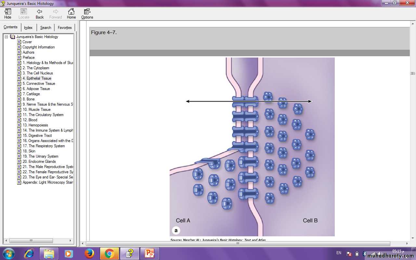The width and height of the screenshot is (416, 260).
Task: Select the Favorites tab
Action: [x=65, y=28]
